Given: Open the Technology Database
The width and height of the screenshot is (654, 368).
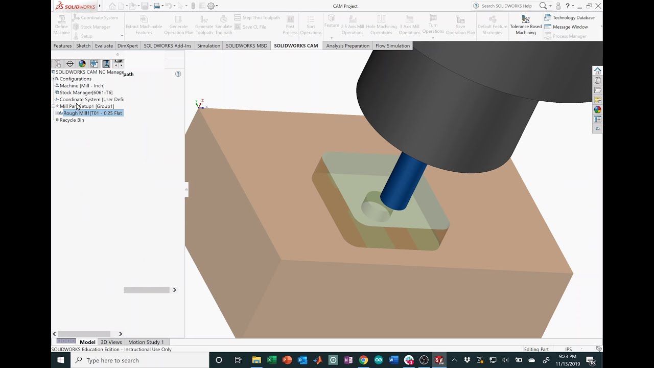Looking at the screenshot, I should [569, 17].
